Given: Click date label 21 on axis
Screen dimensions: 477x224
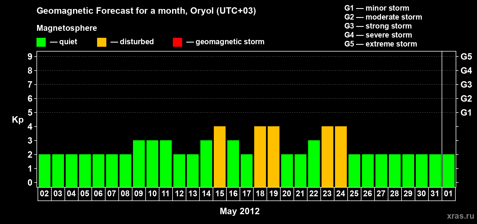Looking at the screenshot, I should (x=300, y=194).
